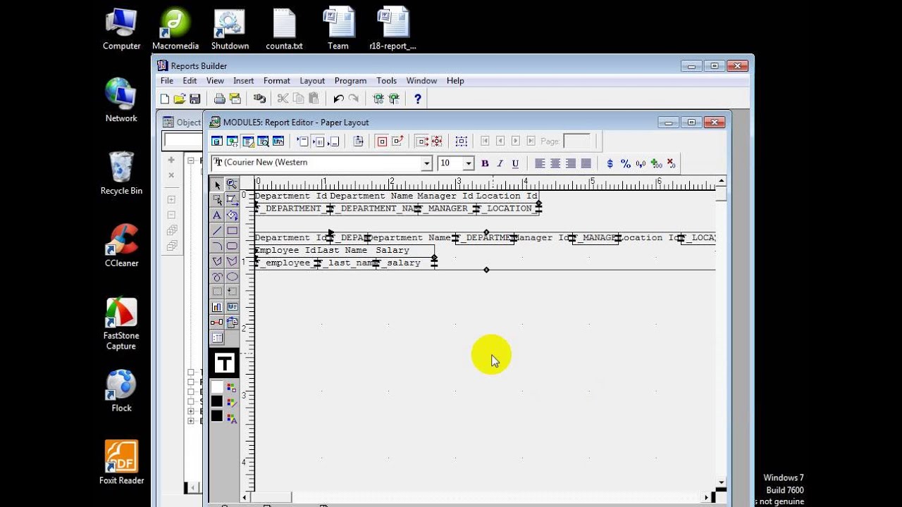Select the Graph/chart tool
The image size is (902, 507).
[x=217, y=307]
